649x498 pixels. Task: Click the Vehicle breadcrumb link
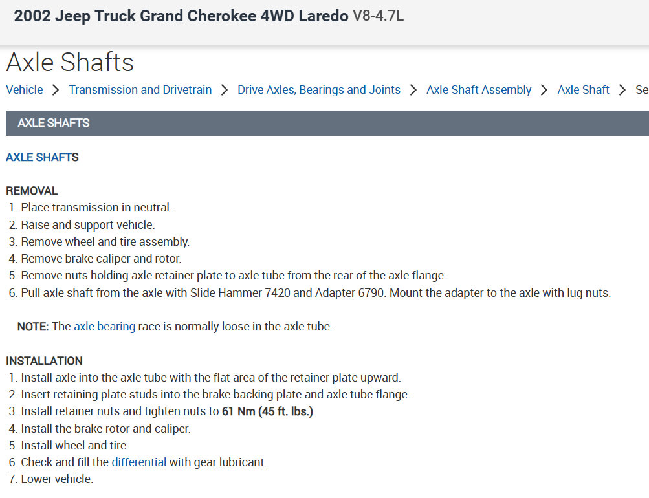click(25, 90)
